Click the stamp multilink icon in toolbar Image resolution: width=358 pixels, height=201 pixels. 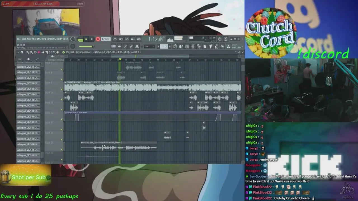click(137, 46)
